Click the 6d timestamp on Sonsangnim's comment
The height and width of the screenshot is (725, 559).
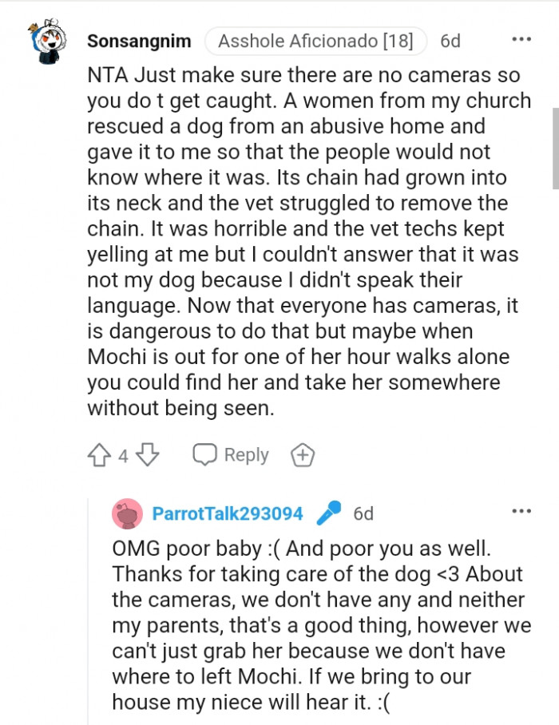(x=450, y=42)
